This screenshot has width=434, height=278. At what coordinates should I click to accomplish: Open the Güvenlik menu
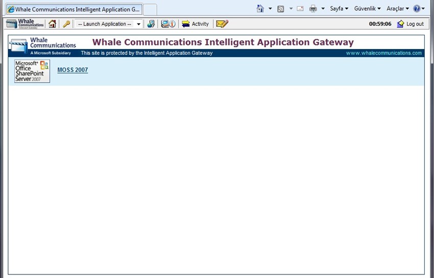(x=367, y=9)
